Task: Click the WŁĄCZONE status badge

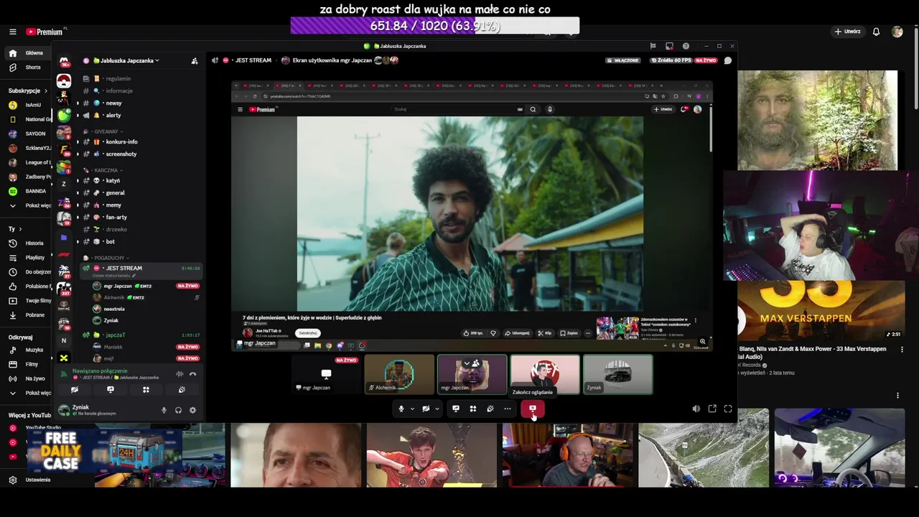Action: 623,60
